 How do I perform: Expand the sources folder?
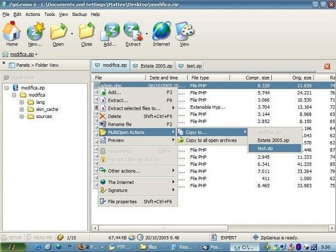21,116
